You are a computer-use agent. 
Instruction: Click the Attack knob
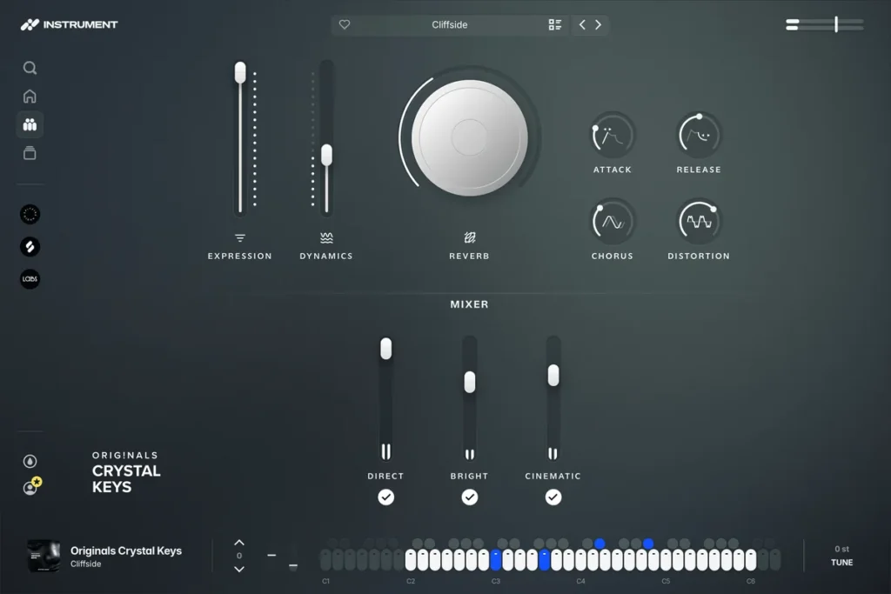(x=612, y=135)
